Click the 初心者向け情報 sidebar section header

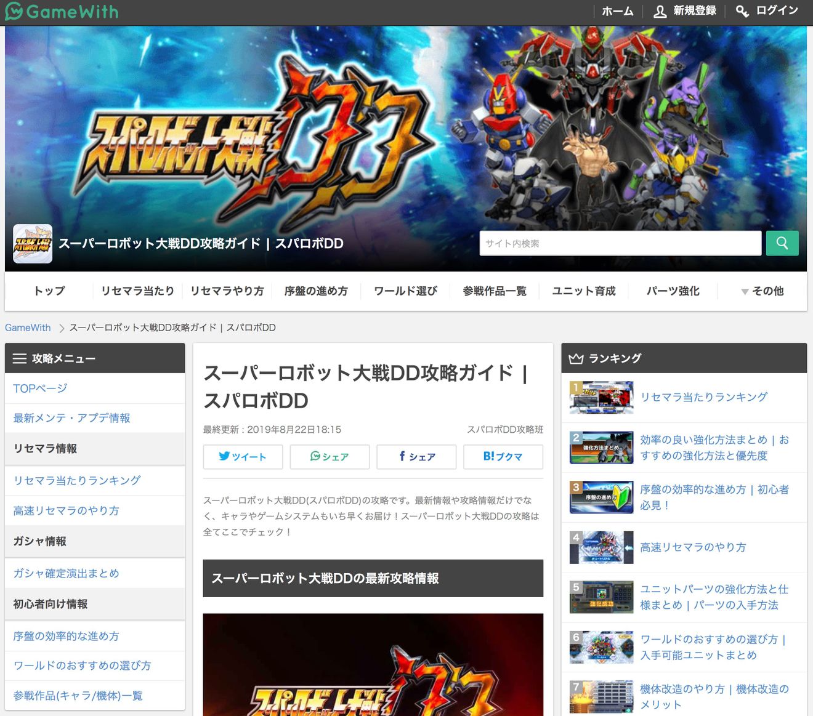click(x=95, y=605)
